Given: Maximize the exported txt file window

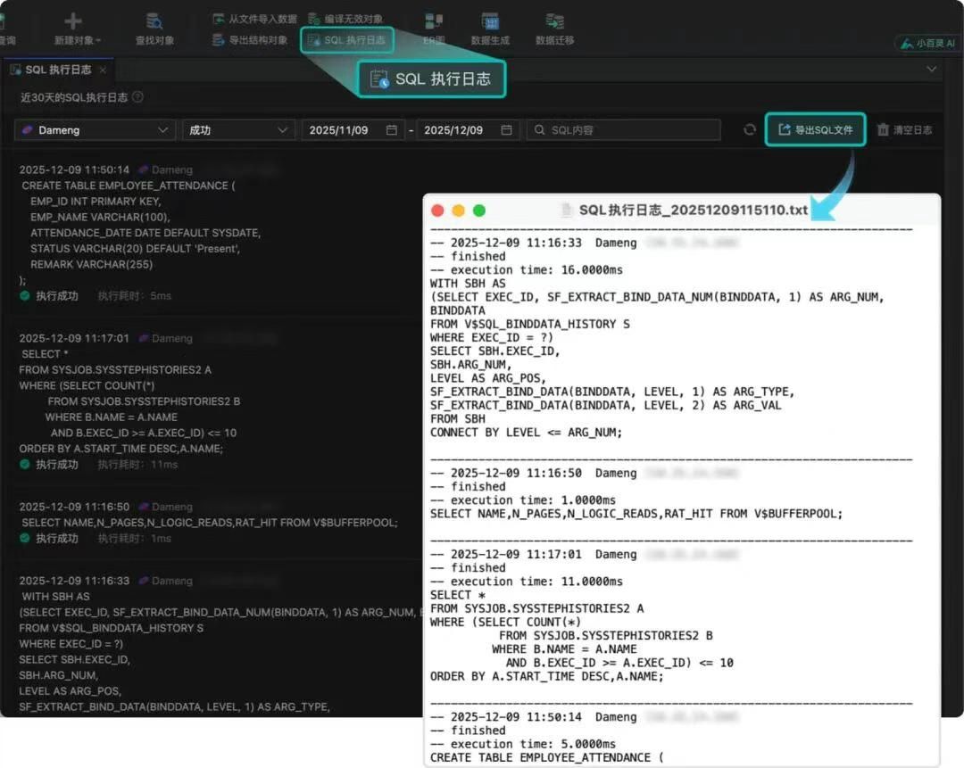Looking at the screenshot, I should point(479,211).
